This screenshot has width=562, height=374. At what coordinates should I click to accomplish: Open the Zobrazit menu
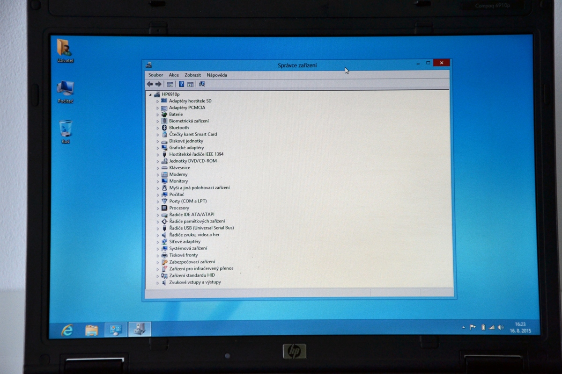click(192, 75)
